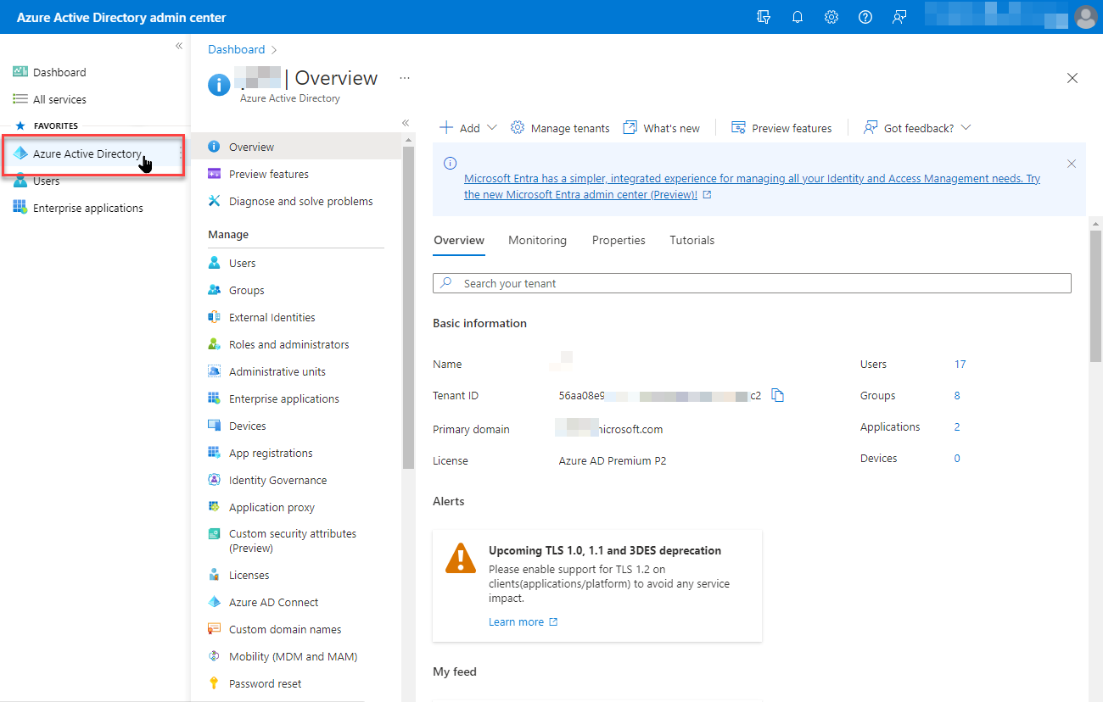Open the more options ellipsis beside Overview
1103x702 pixels.
(405, 78)
